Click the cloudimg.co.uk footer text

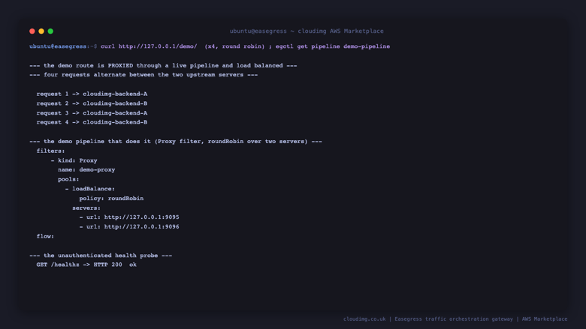pos(364,319)
